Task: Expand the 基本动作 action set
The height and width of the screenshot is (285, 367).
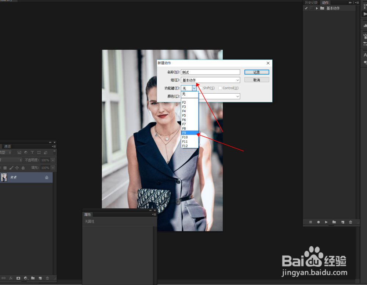Action: (317, 8)
